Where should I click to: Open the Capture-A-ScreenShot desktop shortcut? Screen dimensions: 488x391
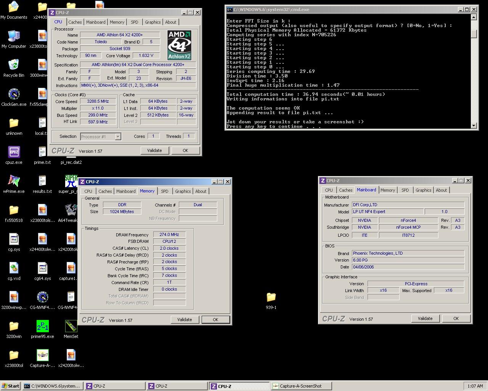(x=42, y=359)
